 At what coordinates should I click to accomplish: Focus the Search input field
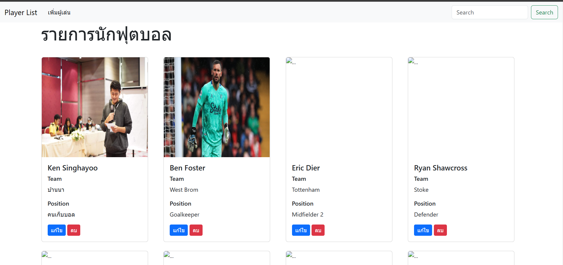(490, 12)
